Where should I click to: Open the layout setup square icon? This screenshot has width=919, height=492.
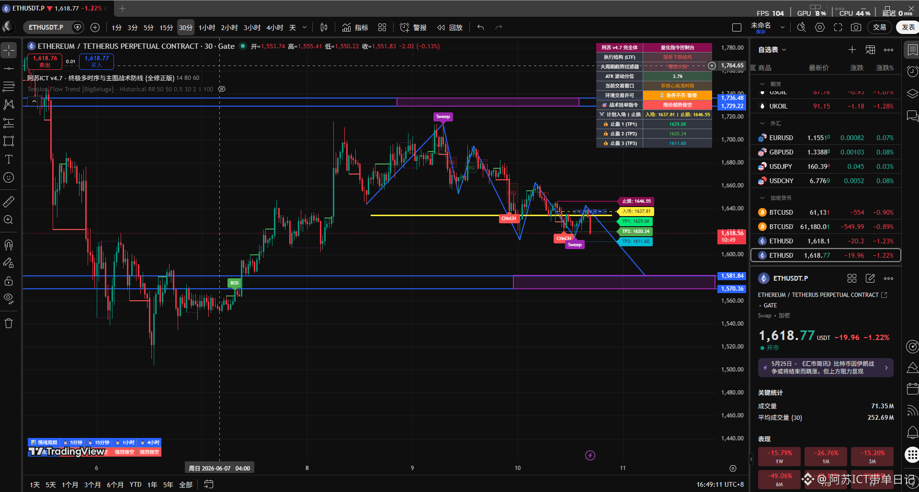pos(737,28)
